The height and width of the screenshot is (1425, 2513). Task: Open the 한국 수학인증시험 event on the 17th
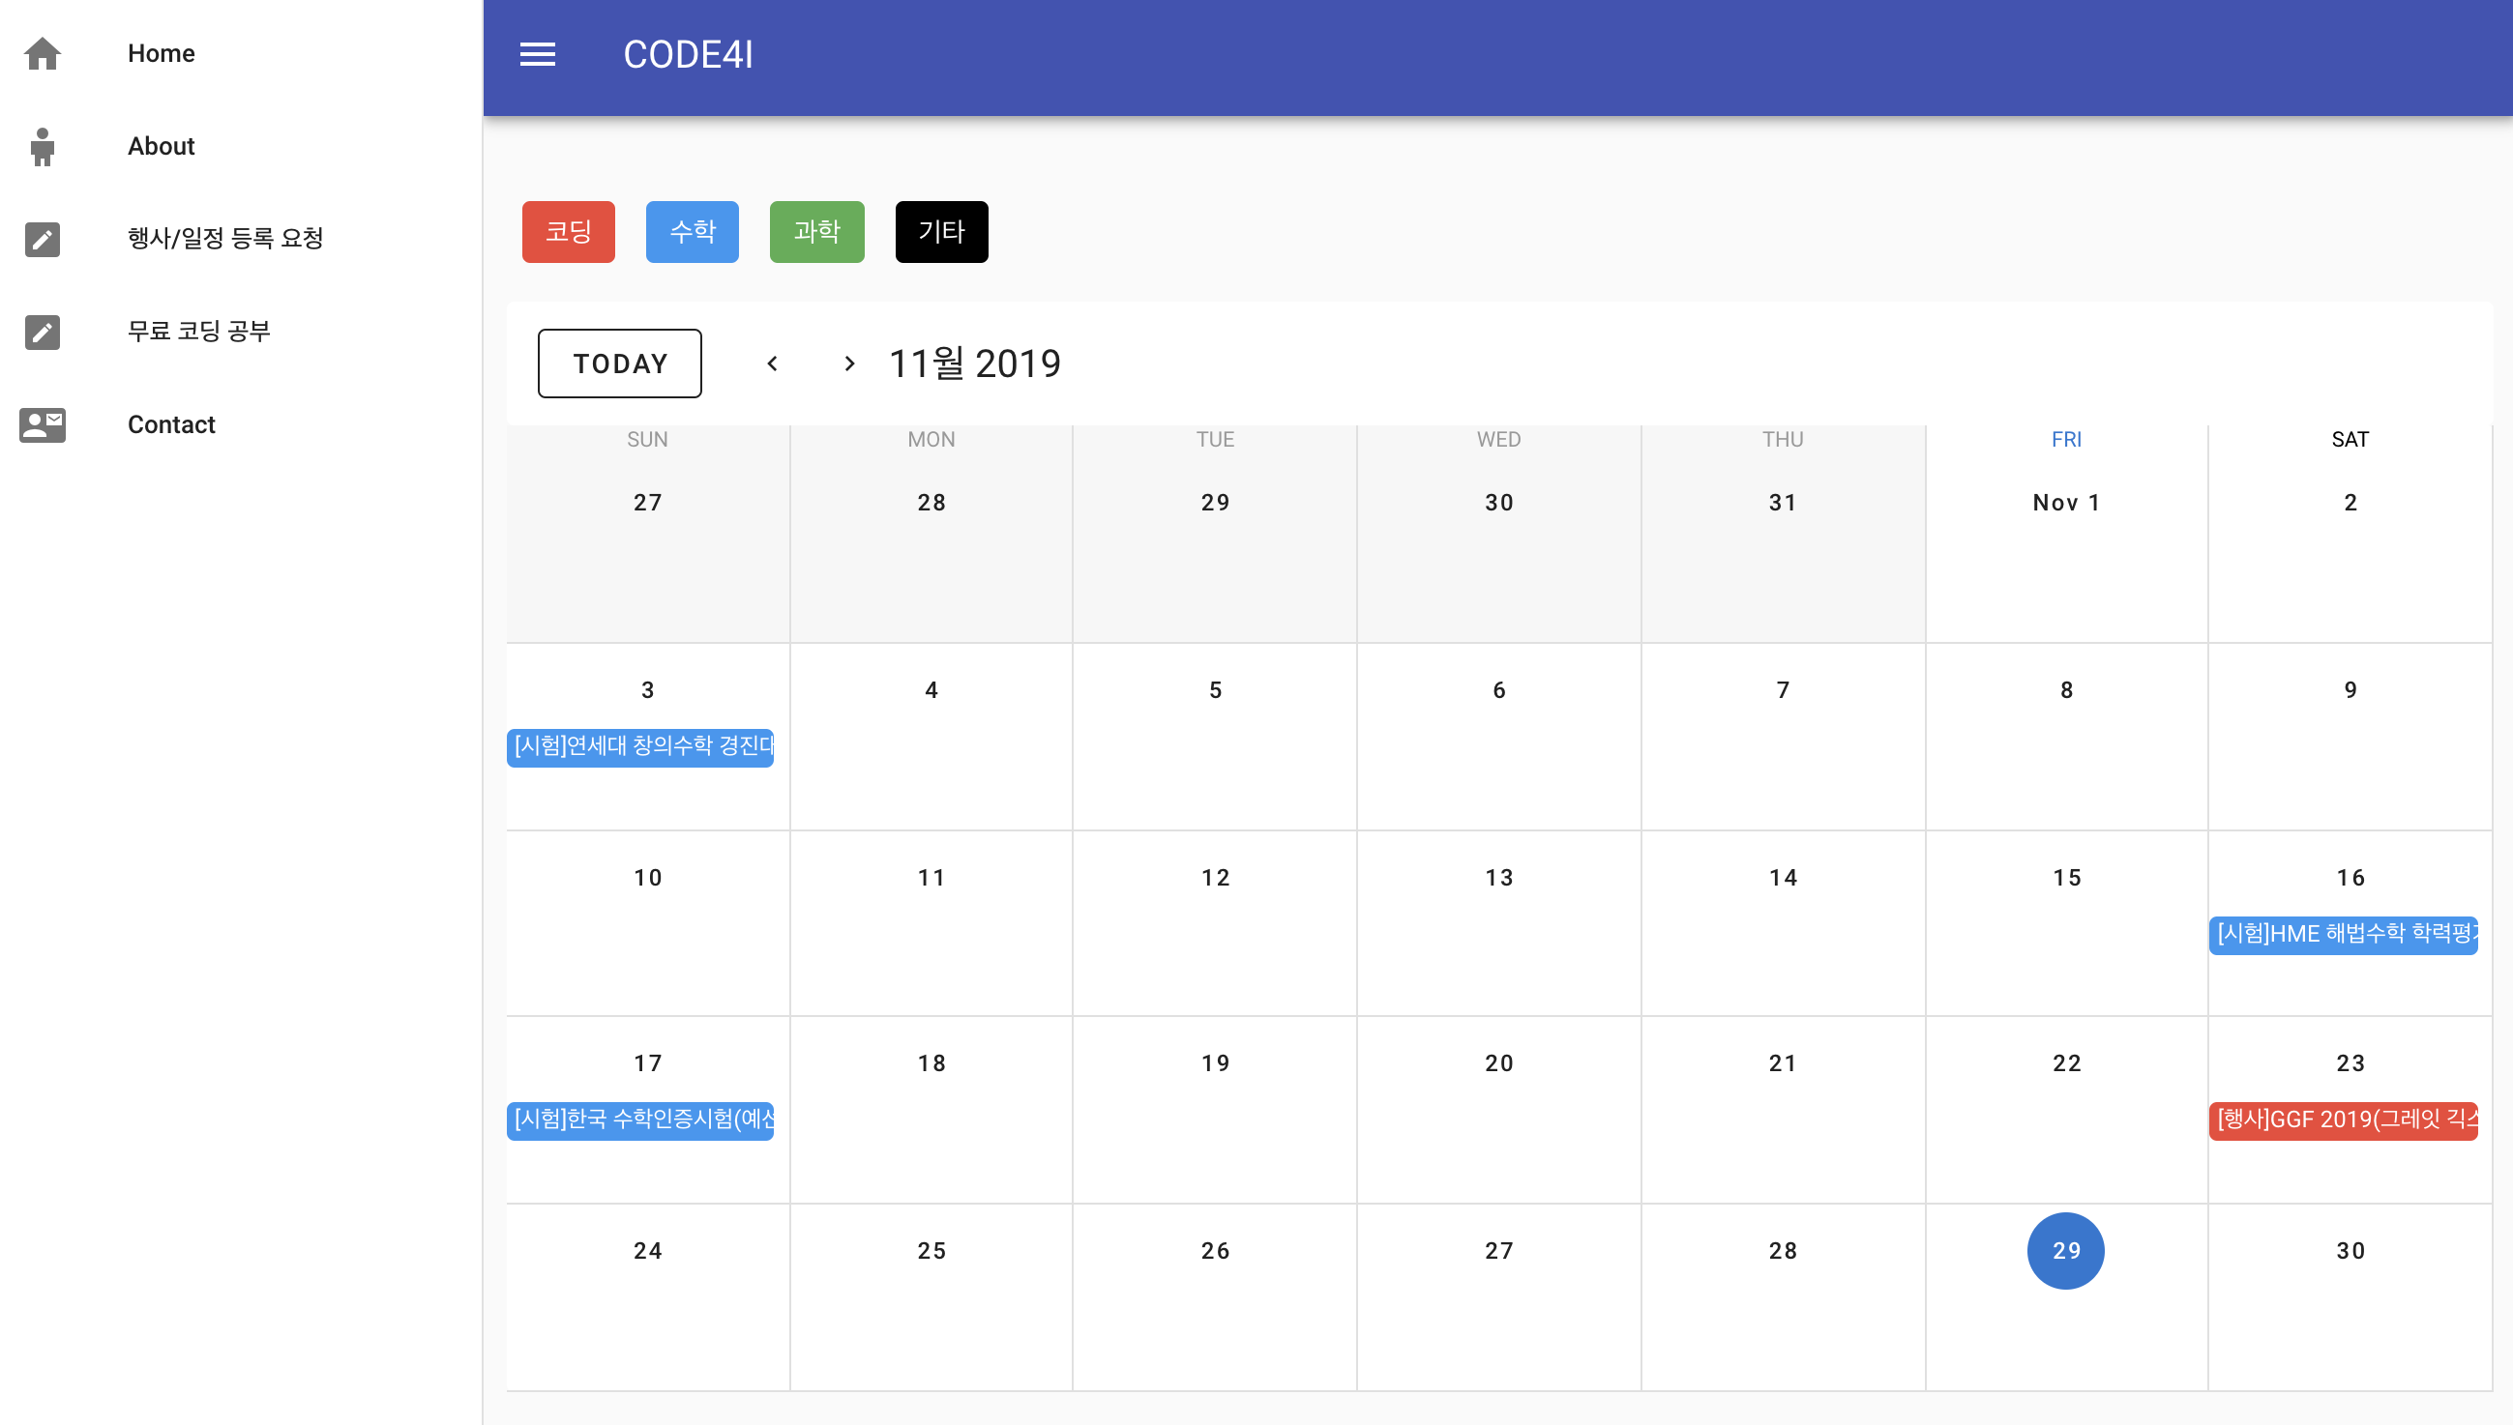pos(641,1120)
